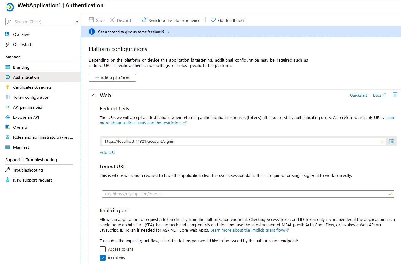Image resolution: width=401 pixels, height=264 pixels.
Task: Click the Save button label
Action: [100, 20]
